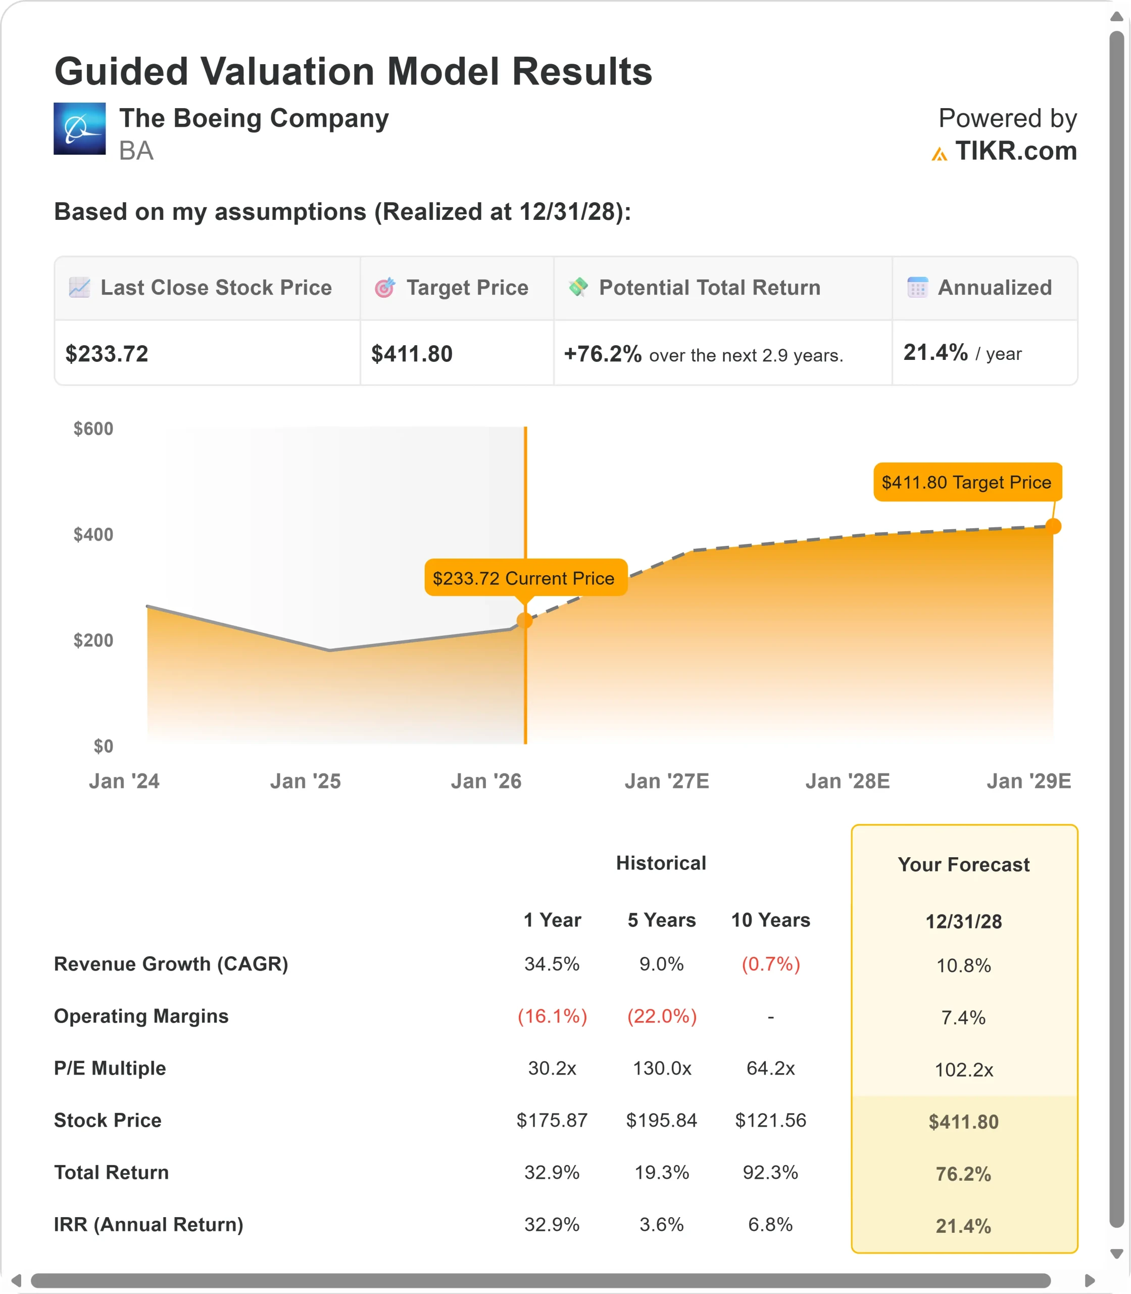Click the $233.72 Current Price chart label

pos(525,577)
